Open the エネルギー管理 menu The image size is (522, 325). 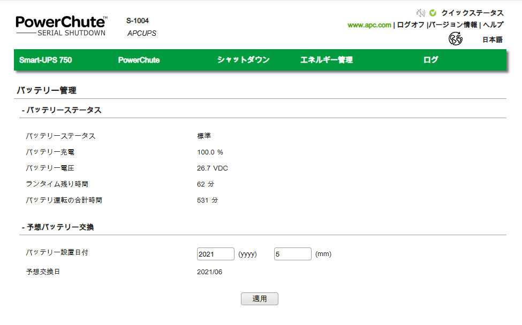[x=327, y=60]
